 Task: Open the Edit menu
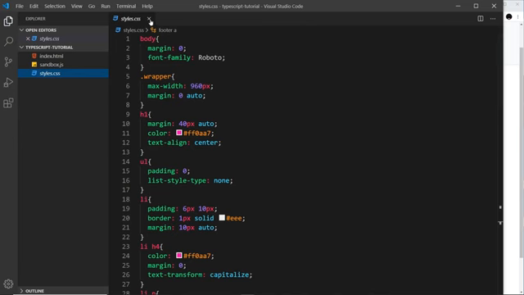coord(34,6)
